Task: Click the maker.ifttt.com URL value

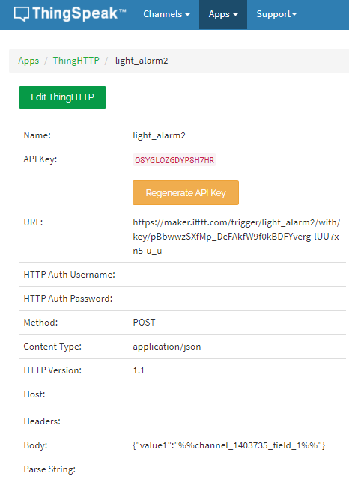Action: [237, 237]
